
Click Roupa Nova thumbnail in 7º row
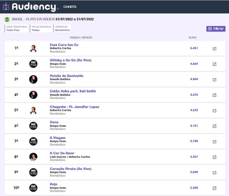click(33, 141)
